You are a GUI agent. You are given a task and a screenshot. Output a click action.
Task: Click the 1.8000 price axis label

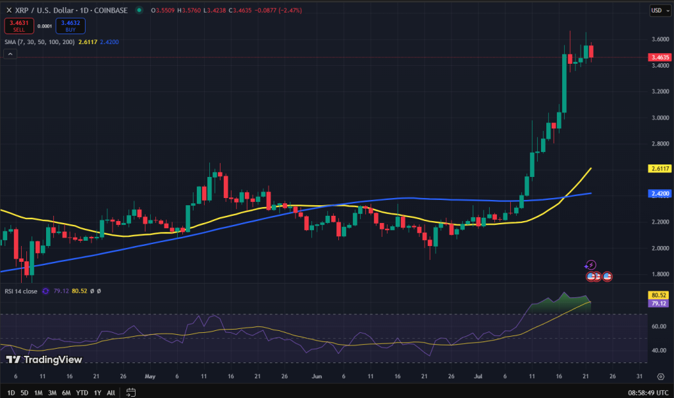(660, 274)
